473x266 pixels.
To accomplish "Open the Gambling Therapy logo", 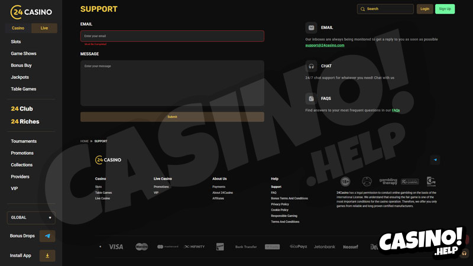I will 388,181.
